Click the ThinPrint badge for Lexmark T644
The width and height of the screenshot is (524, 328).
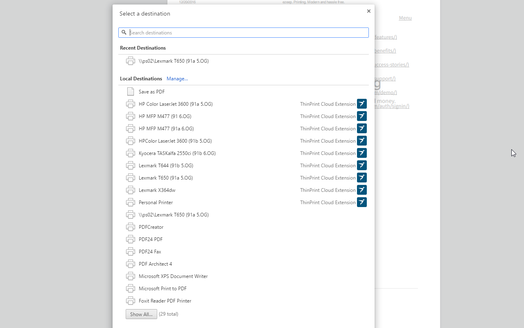361,165
